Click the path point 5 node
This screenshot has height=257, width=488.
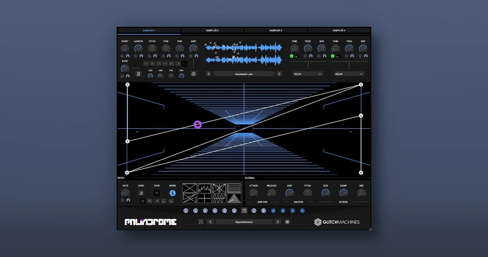click(x=361, y=116)
